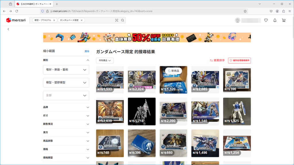This screenshot has height=165, width=294.
Task: Open the Firefox shield tracking-protection icon
Action: pyautogui.click(x=42, y=11)
